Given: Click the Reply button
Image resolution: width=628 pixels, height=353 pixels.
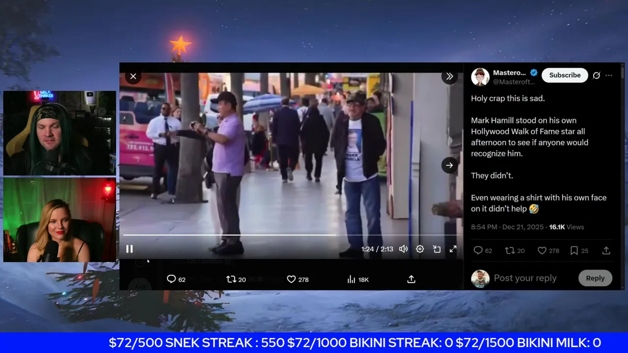Looking at the screenshot, I should (x=595, y=278).
